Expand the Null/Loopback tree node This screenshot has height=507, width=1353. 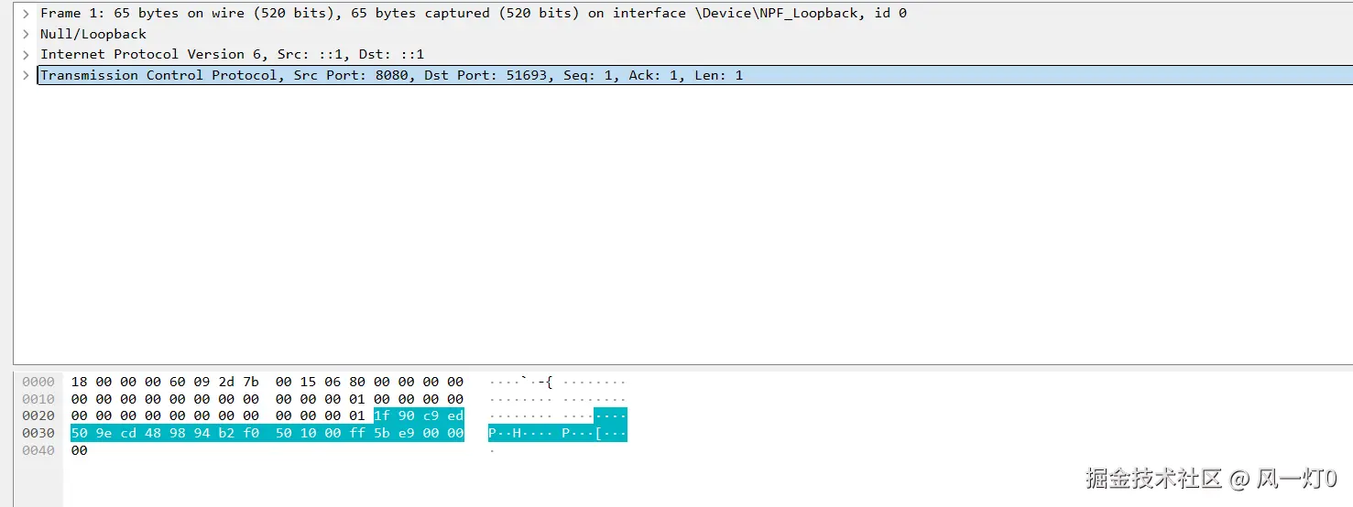(26, 34)
